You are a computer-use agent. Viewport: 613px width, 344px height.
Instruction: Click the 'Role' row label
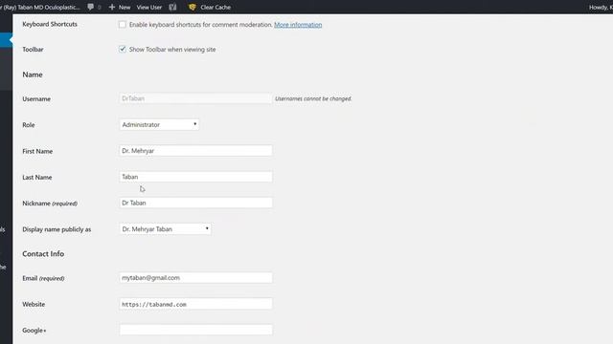point(29,125)
